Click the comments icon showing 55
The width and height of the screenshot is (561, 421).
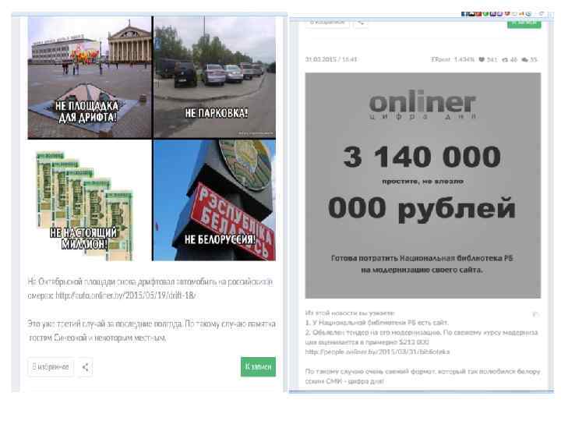(525, 60)
